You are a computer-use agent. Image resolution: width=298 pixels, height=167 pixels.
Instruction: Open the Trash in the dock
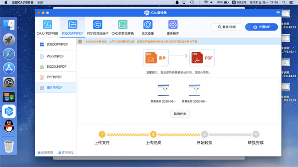tap(9, 146)
